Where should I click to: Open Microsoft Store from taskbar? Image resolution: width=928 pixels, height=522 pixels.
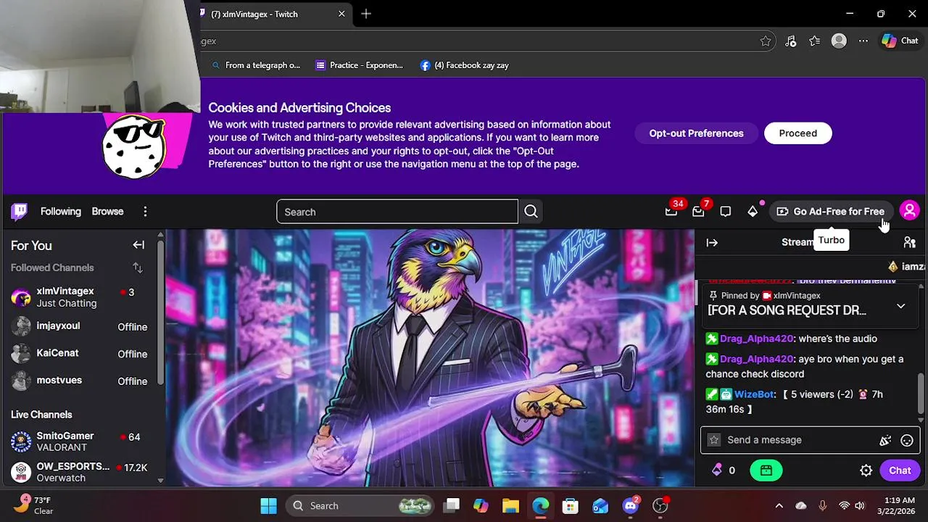[x=571, y=505]
